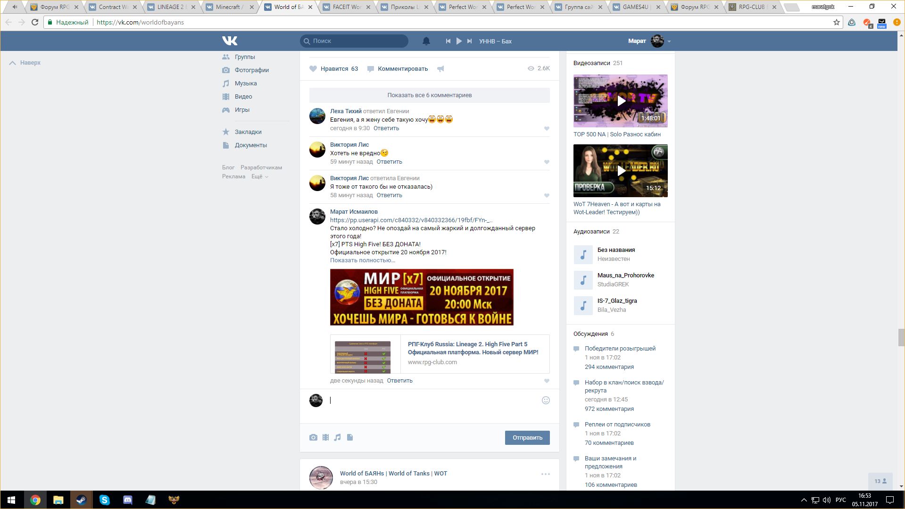
Task: Open the Марат profile dropdown
Action: tap(669, 41)
